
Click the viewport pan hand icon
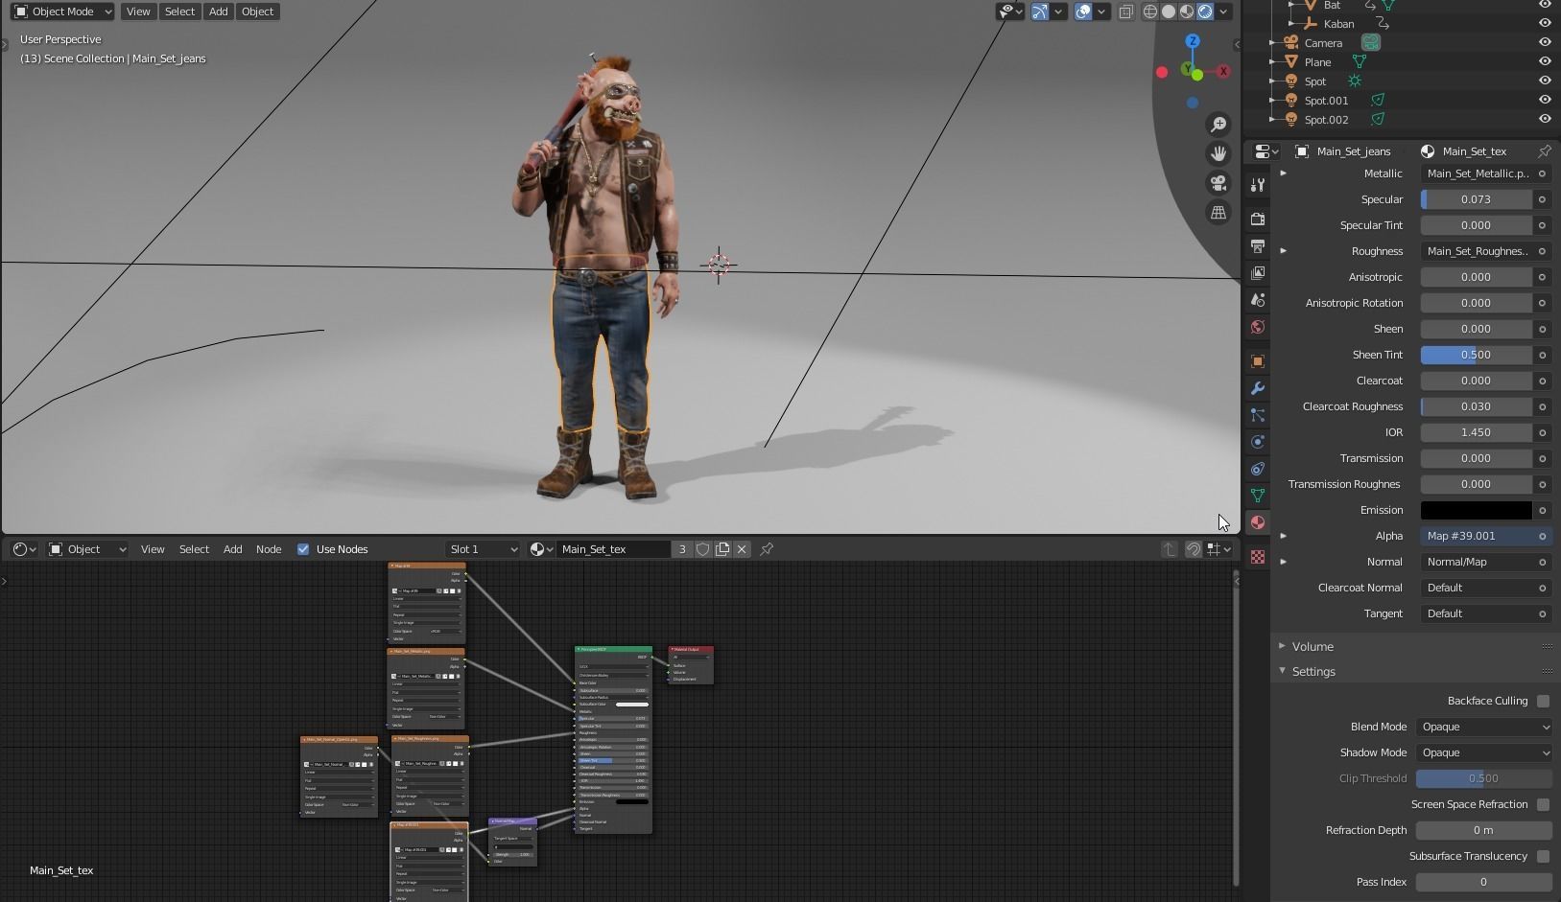(x=1218, y=153)
